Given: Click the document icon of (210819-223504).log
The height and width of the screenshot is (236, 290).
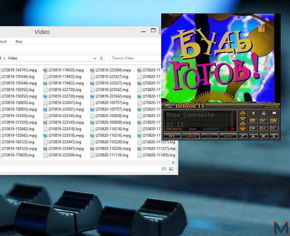Looking at the screenshot, I should (x=45, y=155).
